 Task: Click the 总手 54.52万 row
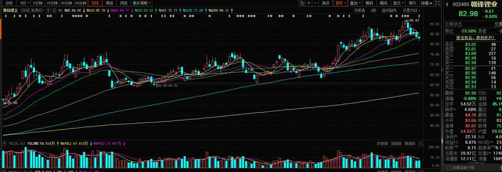tap(460, 104)
